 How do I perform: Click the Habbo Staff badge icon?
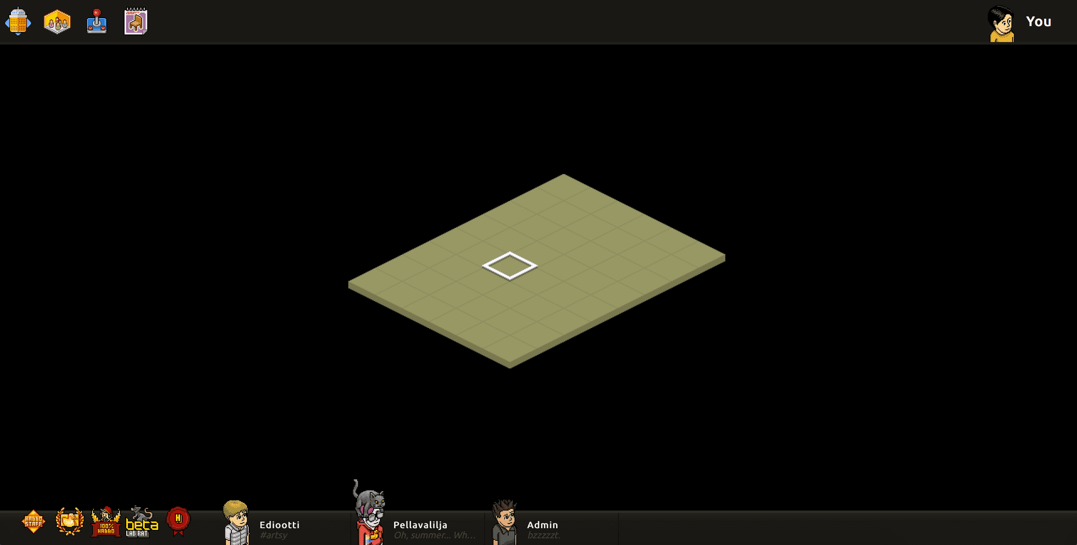click(33, 526)
